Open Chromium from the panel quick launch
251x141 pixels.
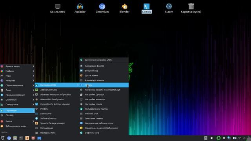tap(9, 138)
